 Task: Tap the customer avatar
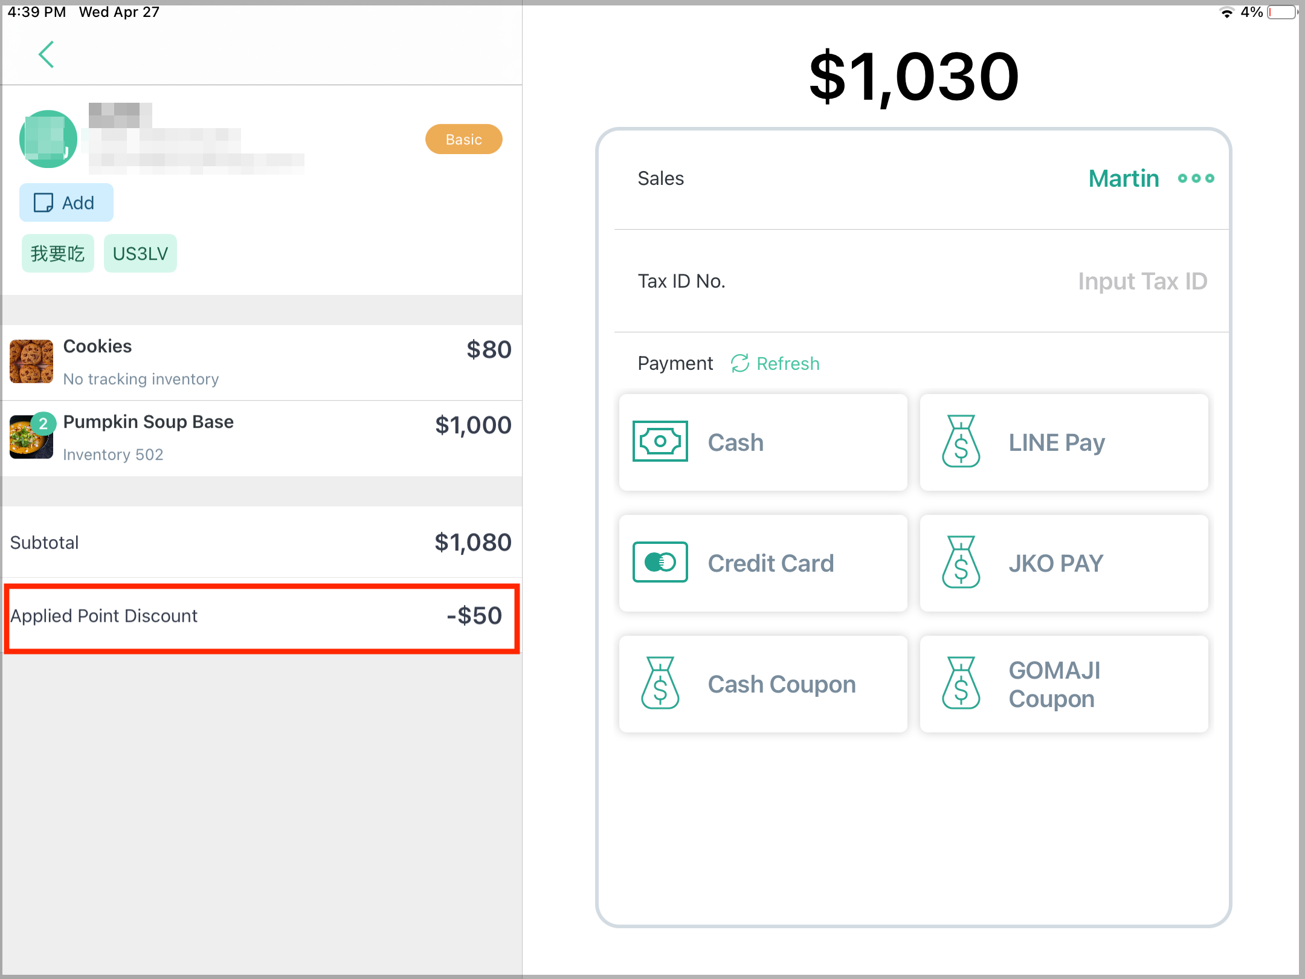(x=48, y=139)
